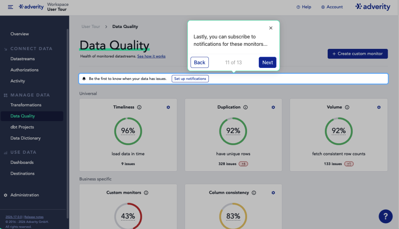Open Timeliness settings gear
This screenshot has height=229, width=399.
[x=168, y=107]
